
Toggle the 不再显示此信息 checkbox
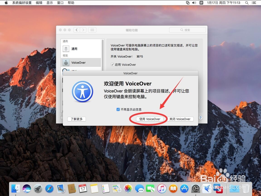click(x=118, y=109)
